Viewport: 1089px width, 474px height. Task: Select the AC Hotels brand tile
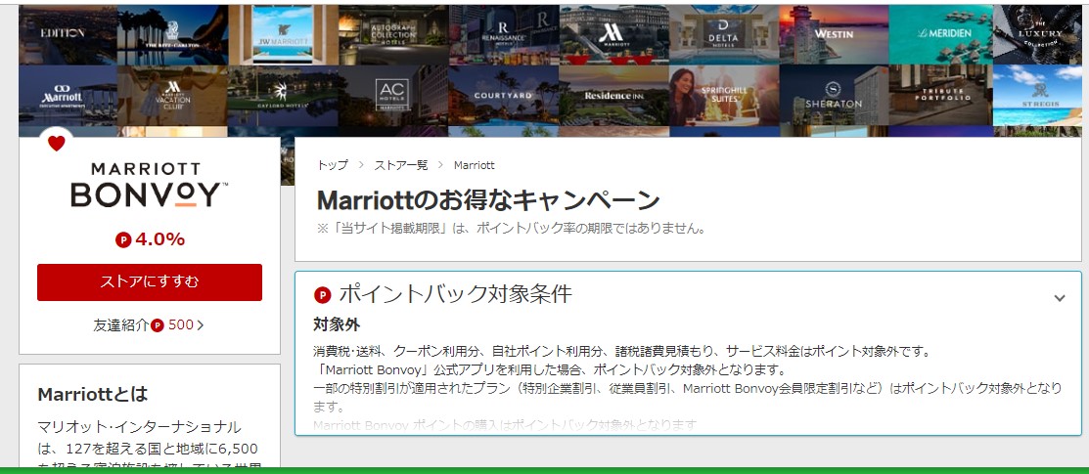point(393,96)
